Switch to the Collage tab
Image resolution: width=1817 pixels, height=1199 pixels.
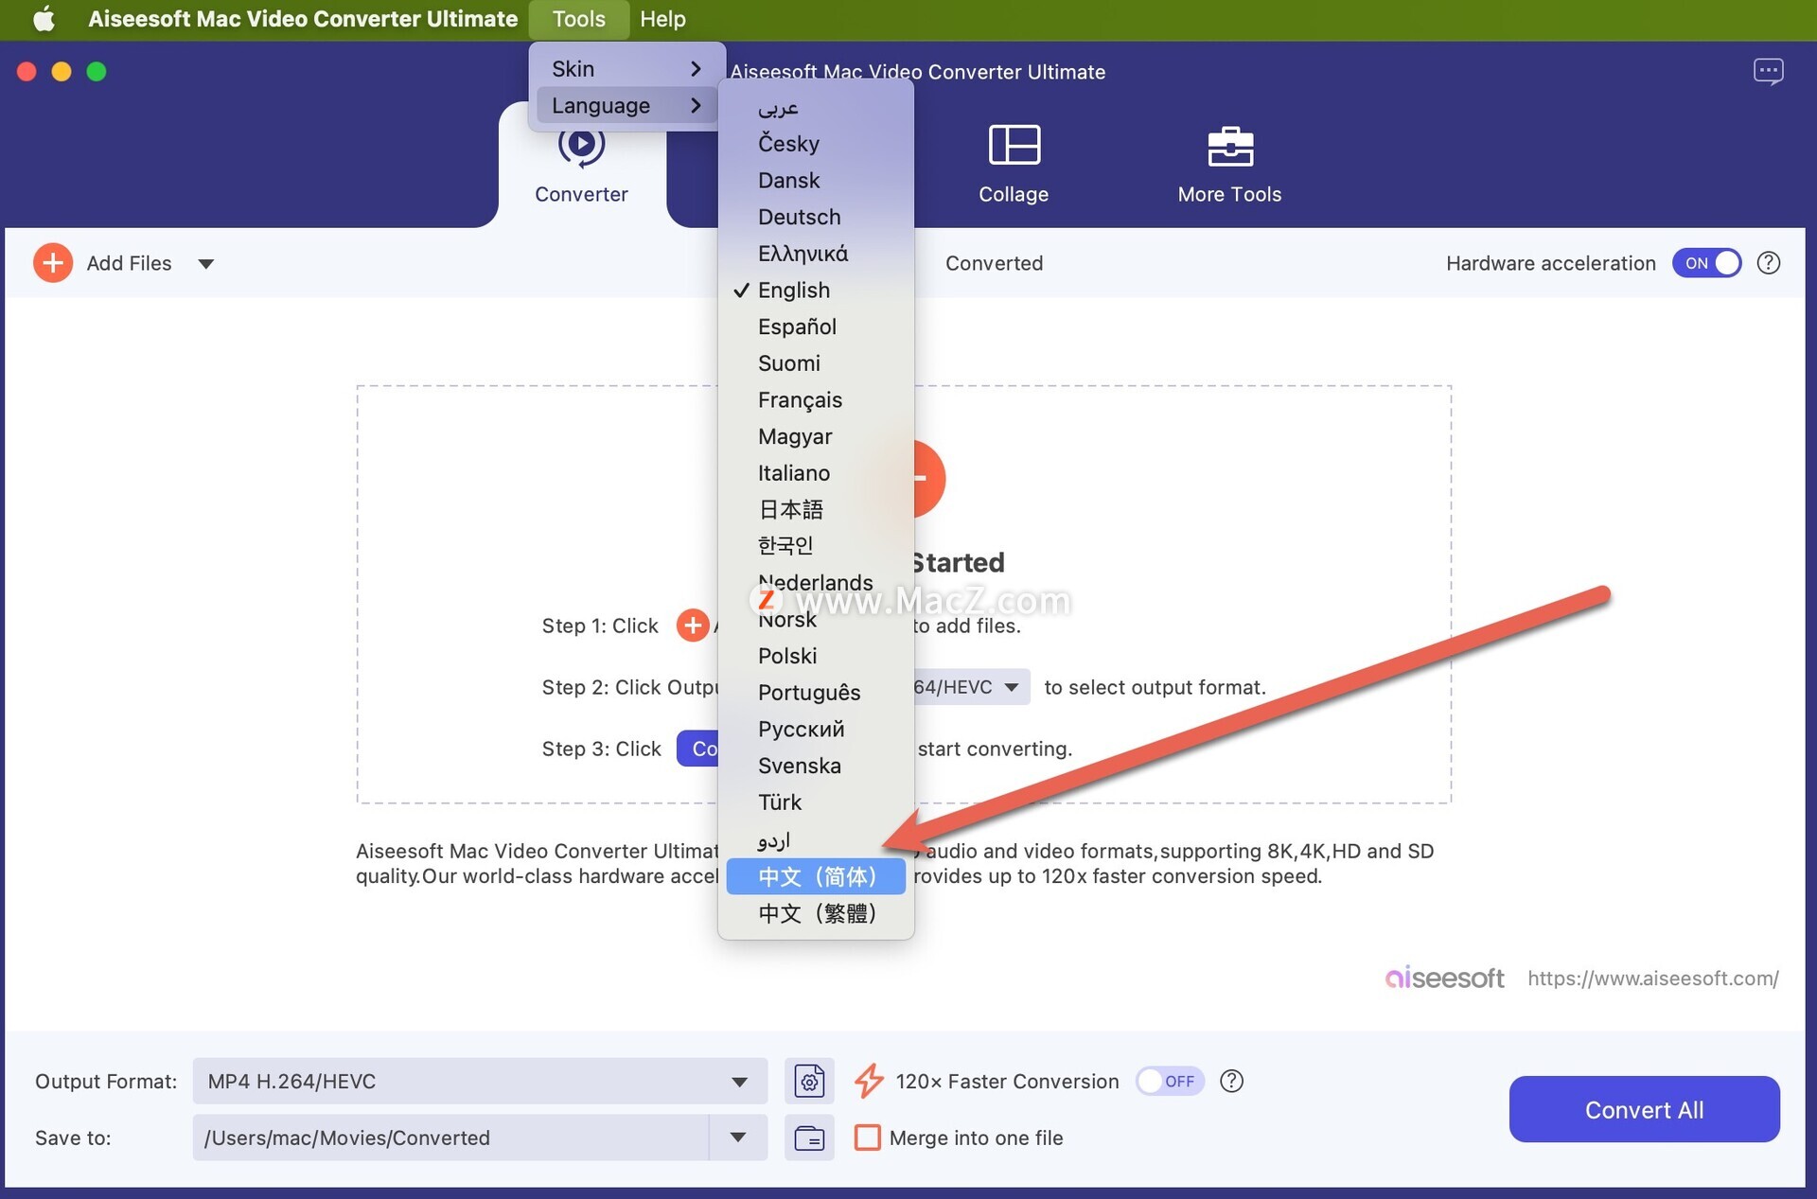1014,166
